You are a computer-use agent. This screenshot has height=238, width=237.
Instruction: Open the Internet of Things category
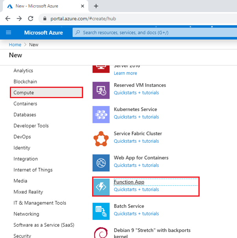point(33,170)
